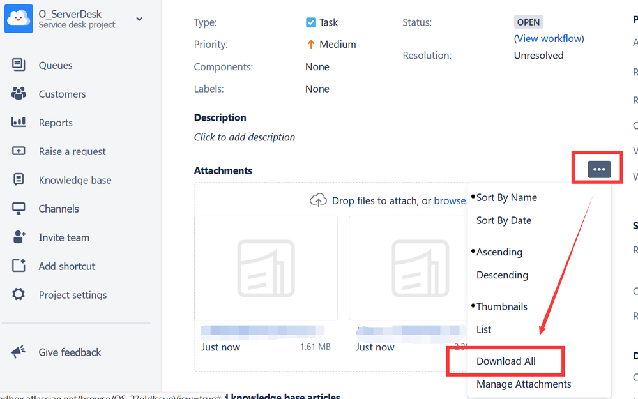Viewport: 638px width, 399px height.
Task: Click the Raise a request icon
Action: (19, 151)
